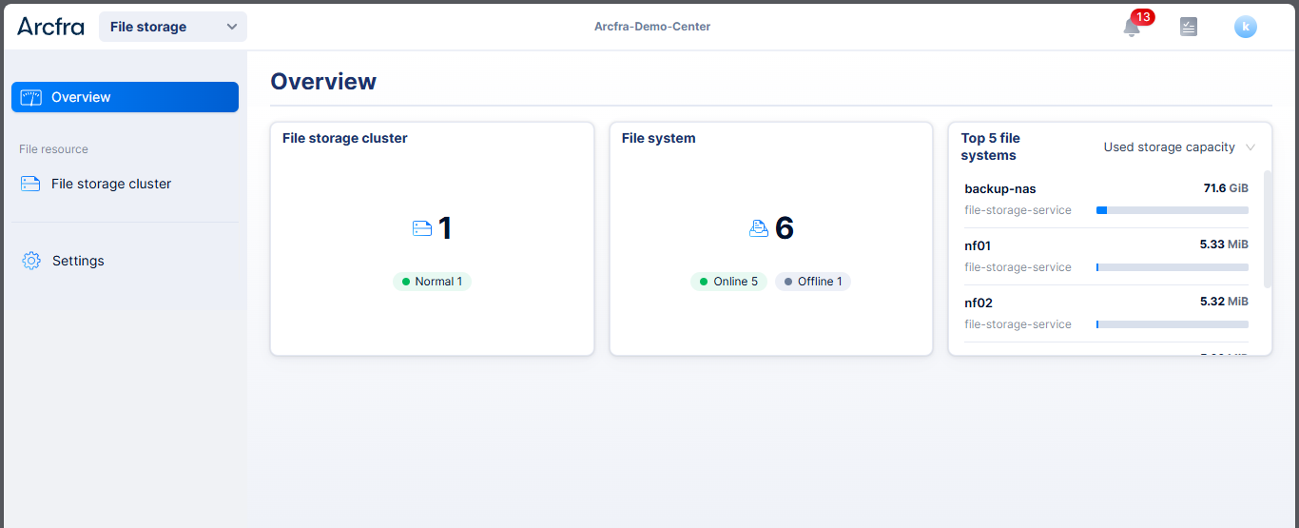Image resolution: width=1299 pixels, height=528 pixels.
Task: Click the red 13 notification badge
Action: pyautogui.click(x=1142, y=17)
